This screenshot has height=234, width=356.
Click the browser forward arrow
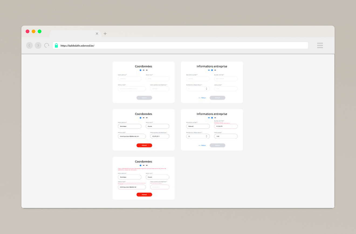pyautogui.click(x=38, y=45)
